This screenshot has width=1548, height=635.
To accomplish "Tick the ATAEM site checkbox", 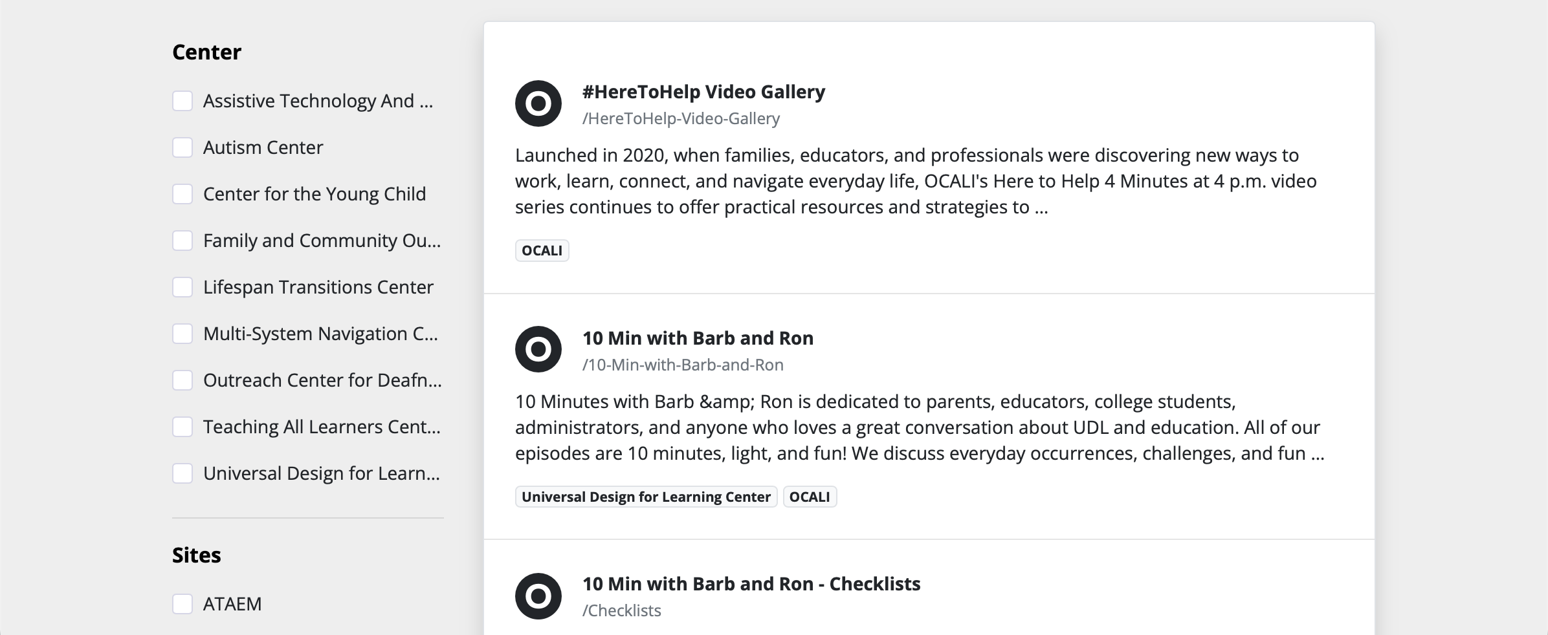I will (182, 604).
